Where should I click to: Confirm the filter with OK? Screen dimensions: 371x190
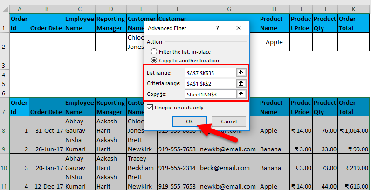[190, 122]
